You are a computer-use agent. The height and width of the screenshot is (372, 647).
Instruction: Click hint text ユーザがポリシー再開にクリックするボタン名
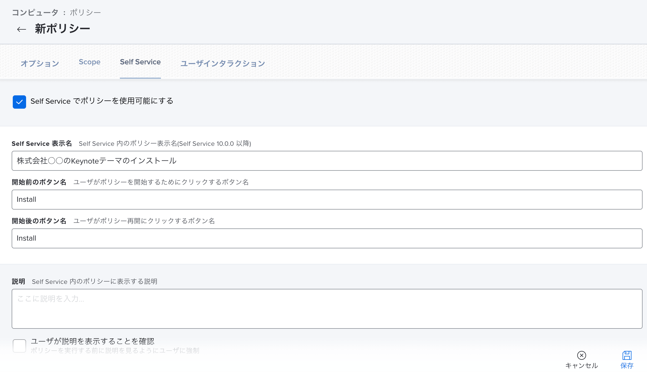click(144, 221)
